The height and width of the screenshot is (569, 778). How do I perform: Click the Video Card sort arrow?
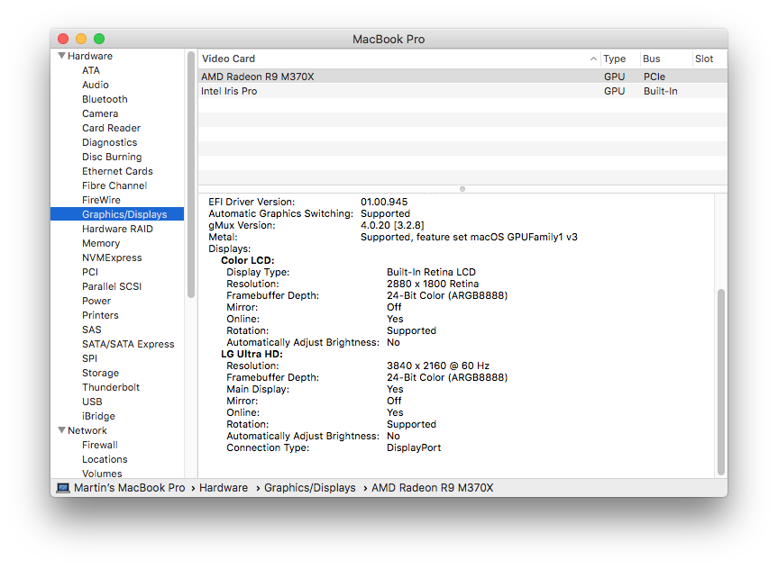click(x=593, y=59)
